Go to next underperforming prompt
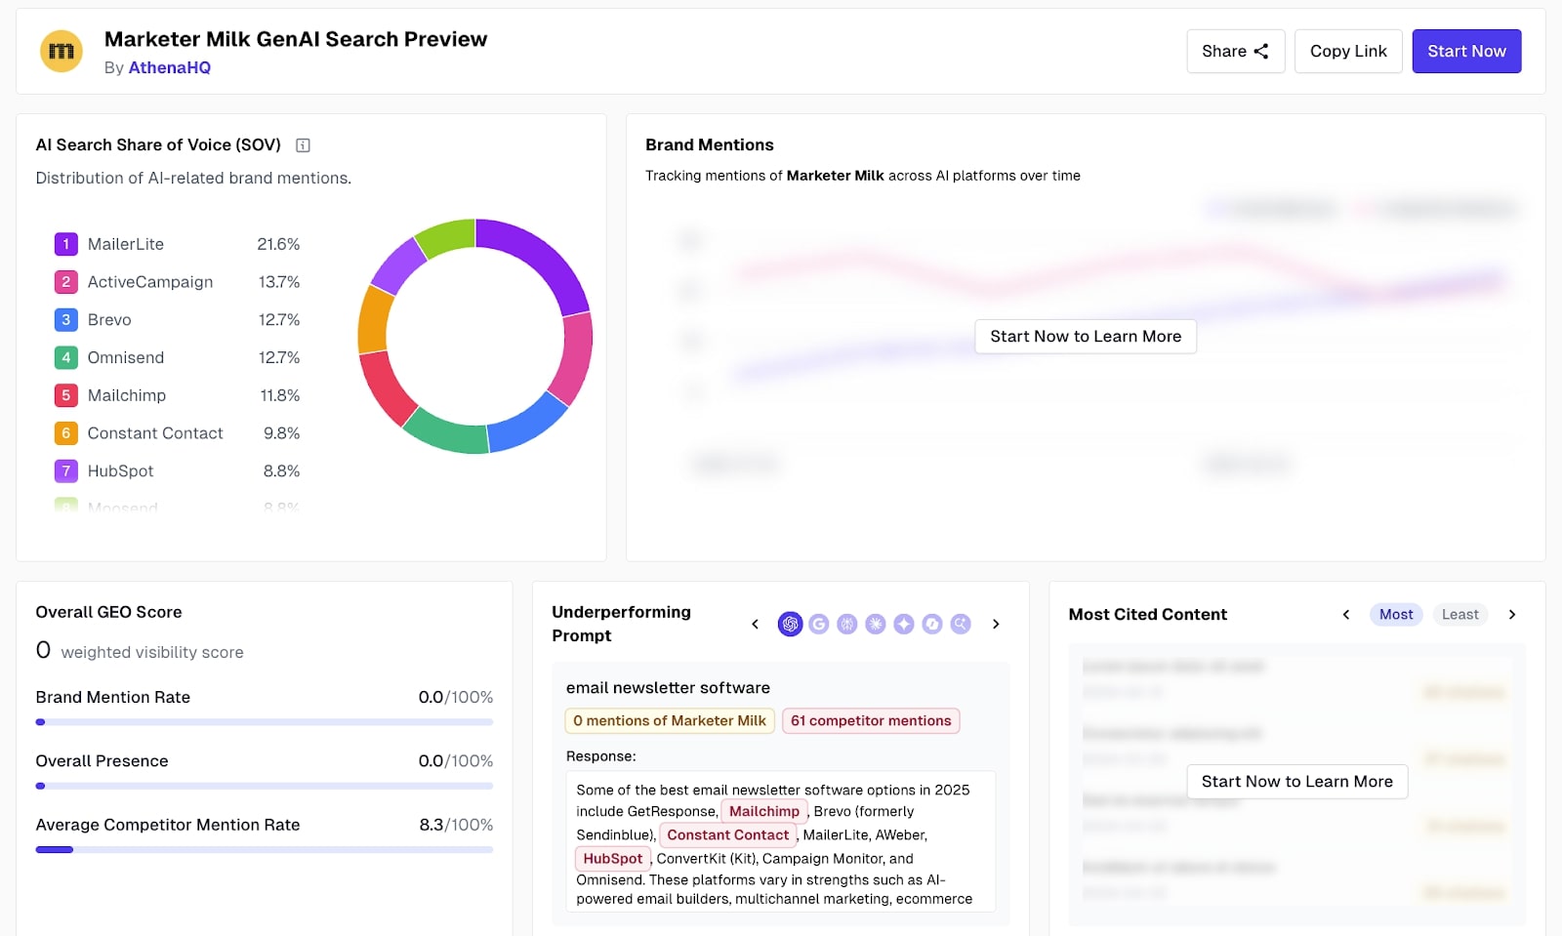Image resolution: width=1562 pixels, height=936 pixels. pos(996,624)
